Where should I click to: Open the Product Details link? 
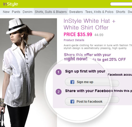tap(74, 40)
